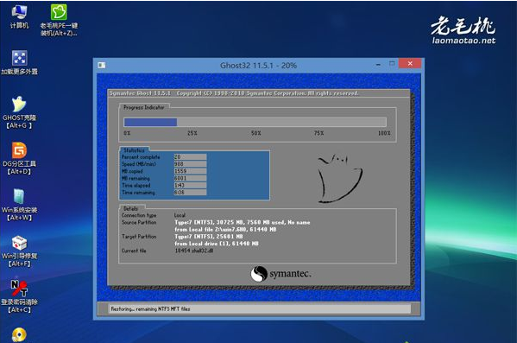Click the Ghost32 window system menu icon

pos(102,66)
